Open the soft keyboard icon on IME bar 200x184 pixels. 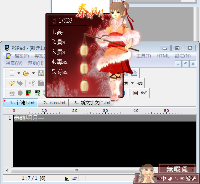click(x=182, y=178)
